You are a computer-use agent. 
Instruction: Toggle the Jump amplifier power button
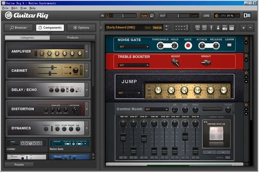[246, 73]
